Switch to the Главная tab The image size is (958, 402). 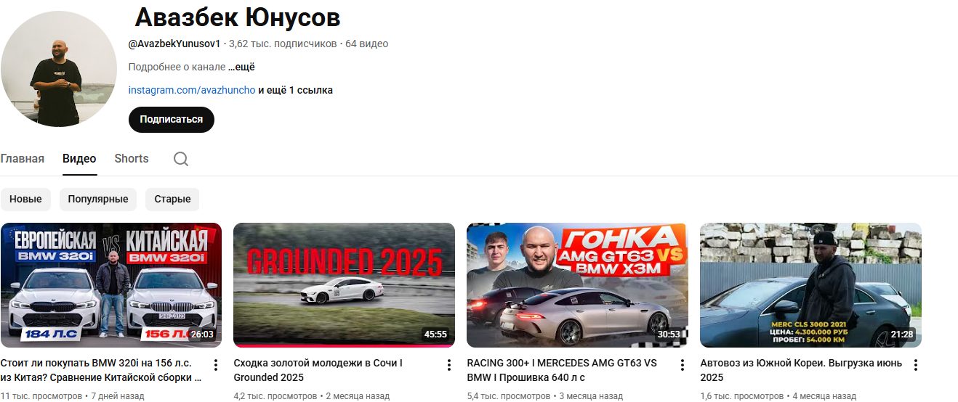click(23, 159)
